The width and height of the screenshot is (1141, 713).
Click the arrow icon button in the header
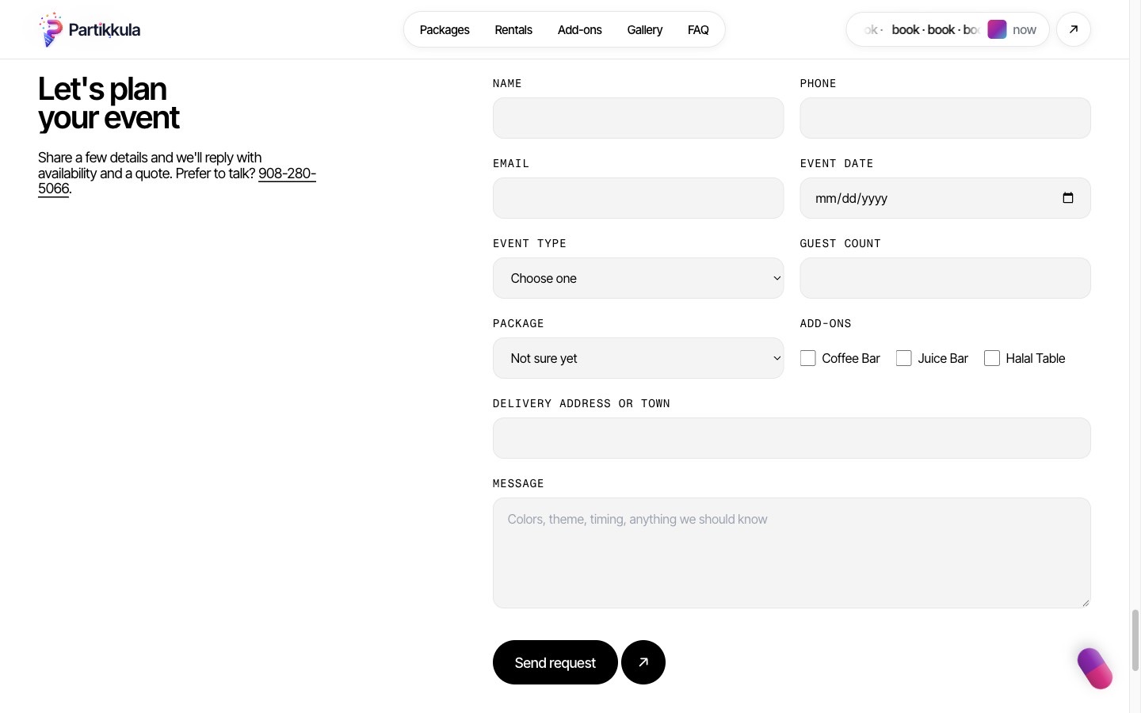[1074, 29]
